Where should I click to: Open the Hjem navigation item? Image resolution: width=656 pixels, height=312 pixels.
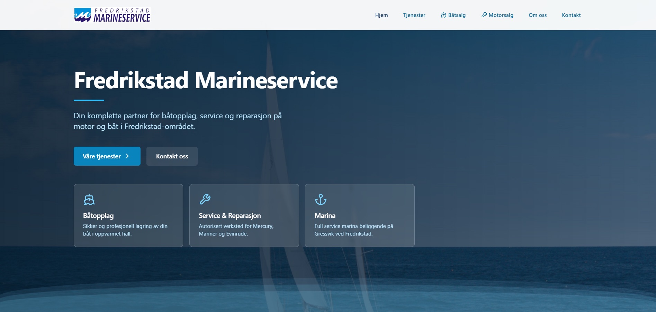click(x=381, y=15)
